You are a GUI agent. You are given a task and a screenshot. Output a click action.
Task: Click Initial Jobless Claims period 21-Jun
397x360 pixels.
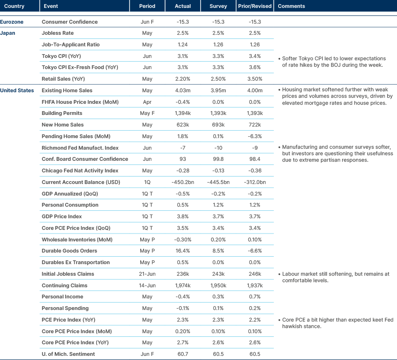147,274
